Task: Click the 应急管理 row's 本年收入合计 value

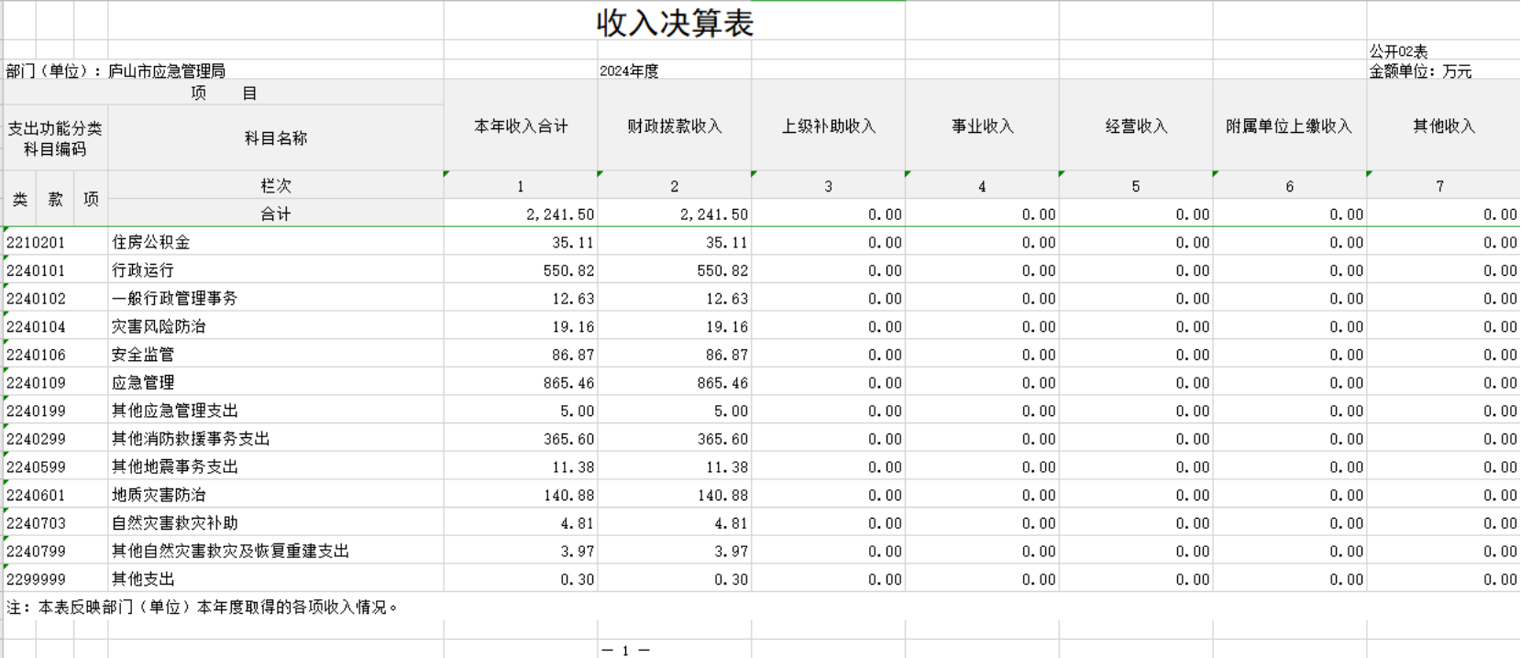Action: [568, 383]
